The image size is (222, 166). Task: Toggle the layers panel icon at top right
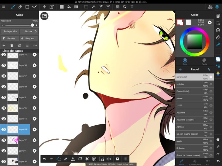click(x=217, y=7)
